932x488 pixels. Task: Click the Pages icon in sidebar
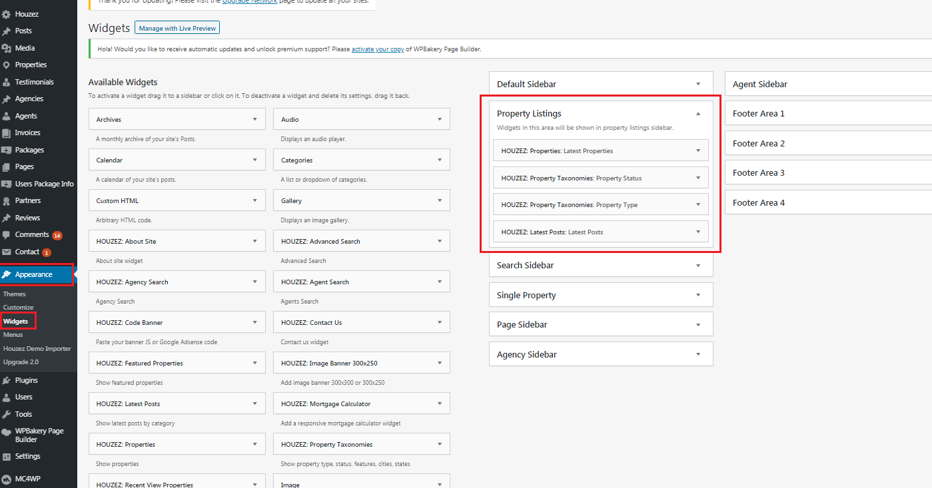pyautogui.click(x=6, y=167)
